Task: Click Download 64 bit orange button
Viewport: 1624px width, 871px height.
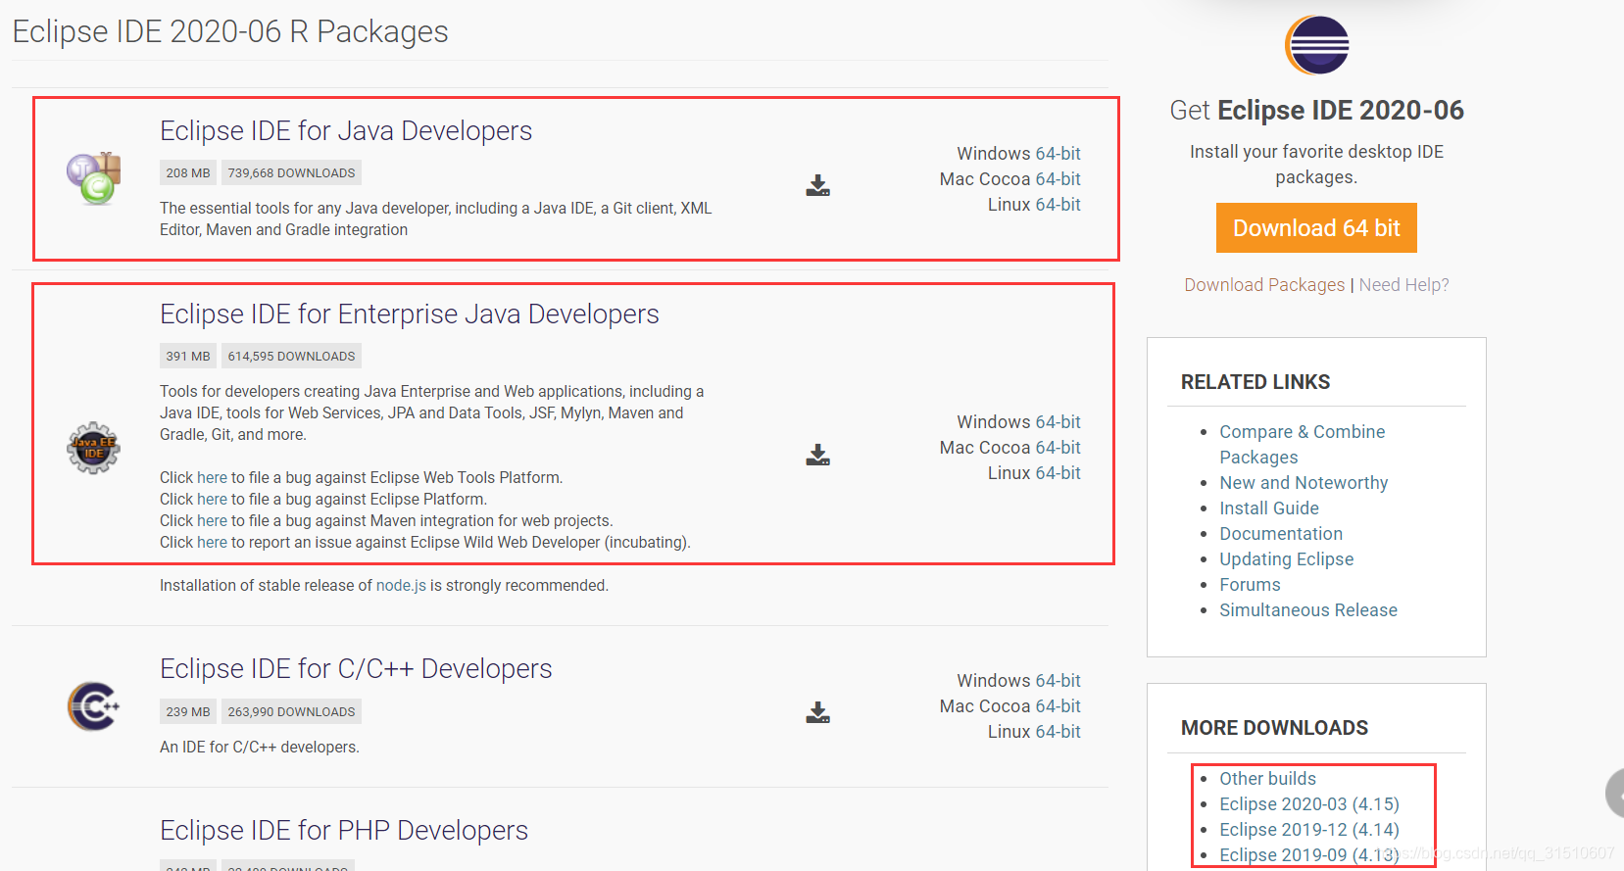Action: [1316, 227]
